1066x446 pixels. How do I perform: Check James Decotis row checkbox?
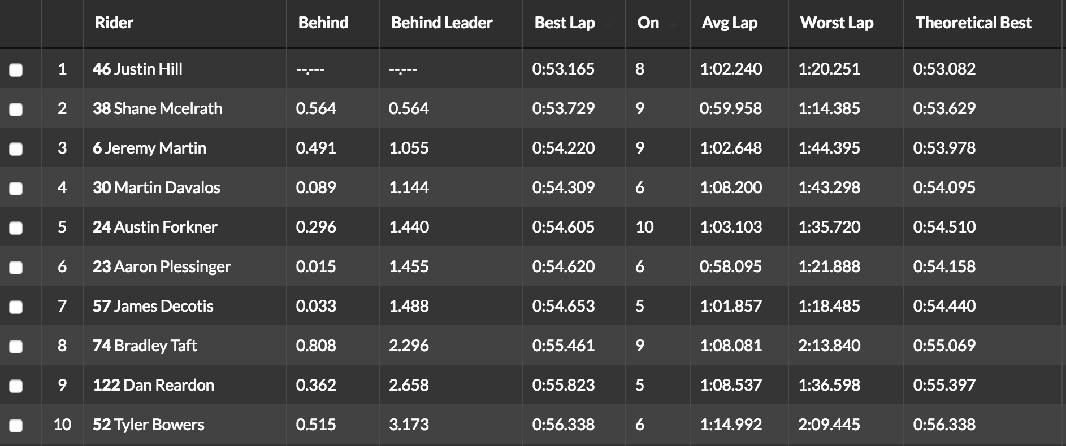(16, 307)
